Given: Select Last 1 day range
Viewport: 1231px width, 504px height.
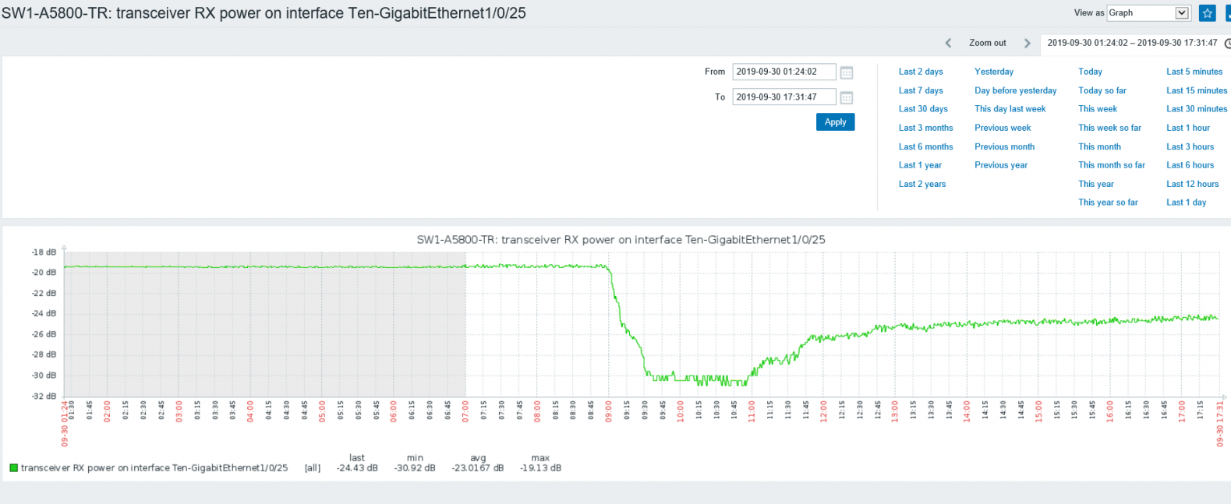Looking at the screenshot, I should (1187, 203).
